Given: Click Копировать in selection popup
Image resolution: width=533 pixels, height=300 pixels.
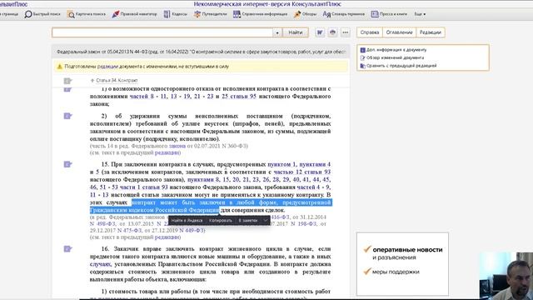Looking at the screenshot, I should (x=220, y=220).
